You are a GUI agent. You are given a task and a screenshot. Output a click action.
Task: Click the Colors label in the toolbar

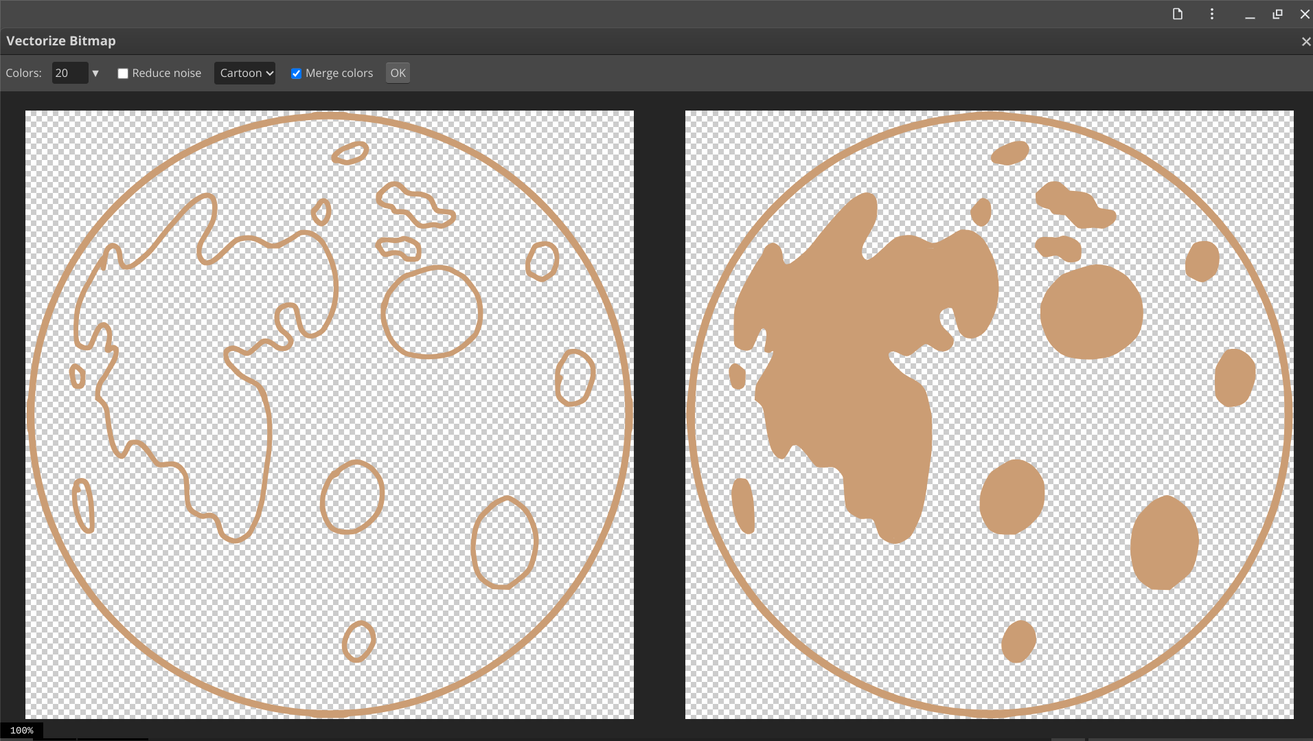pos(23,73)
